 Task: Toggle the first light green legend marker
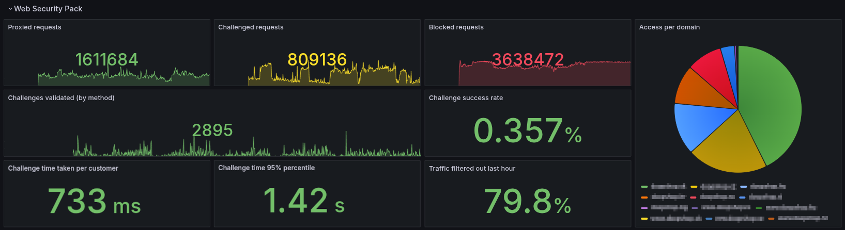(x=644, y=186)
